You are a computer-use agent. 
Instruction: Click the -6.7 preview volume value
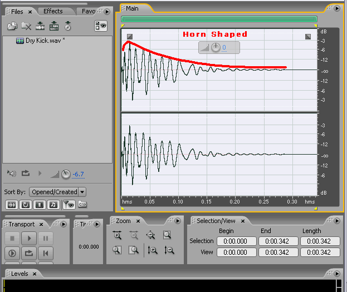[x=79, y=174]
